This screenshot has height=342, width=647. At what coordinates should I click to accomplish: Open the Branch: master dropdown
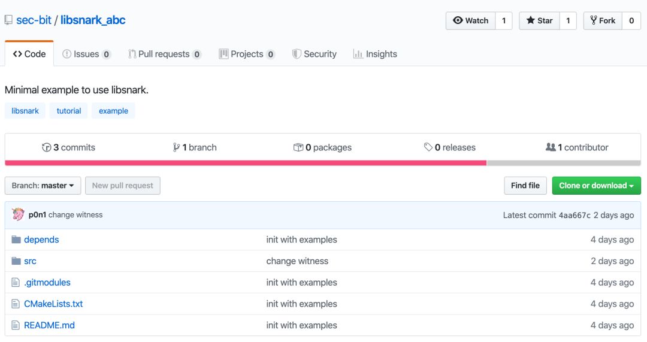(43, 186)
